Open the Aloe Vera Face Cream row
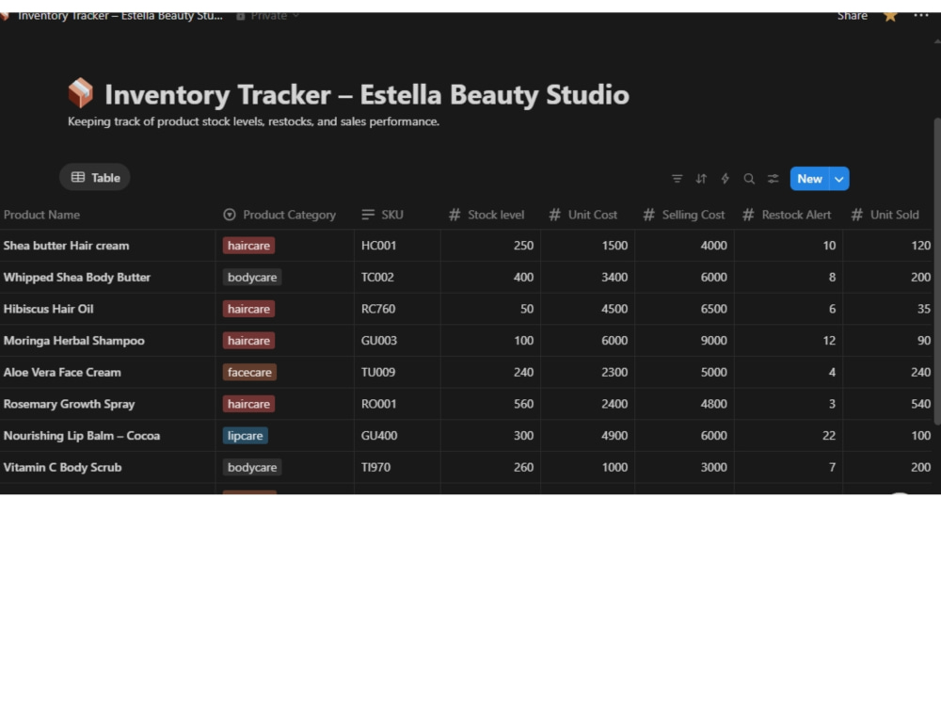The height and width of the screenshot is (706, 941). pos(62,372)
